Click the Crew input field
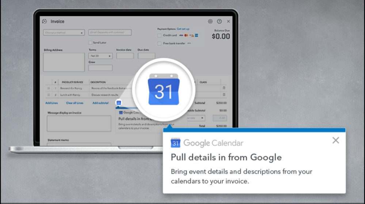 click(100, 68)
